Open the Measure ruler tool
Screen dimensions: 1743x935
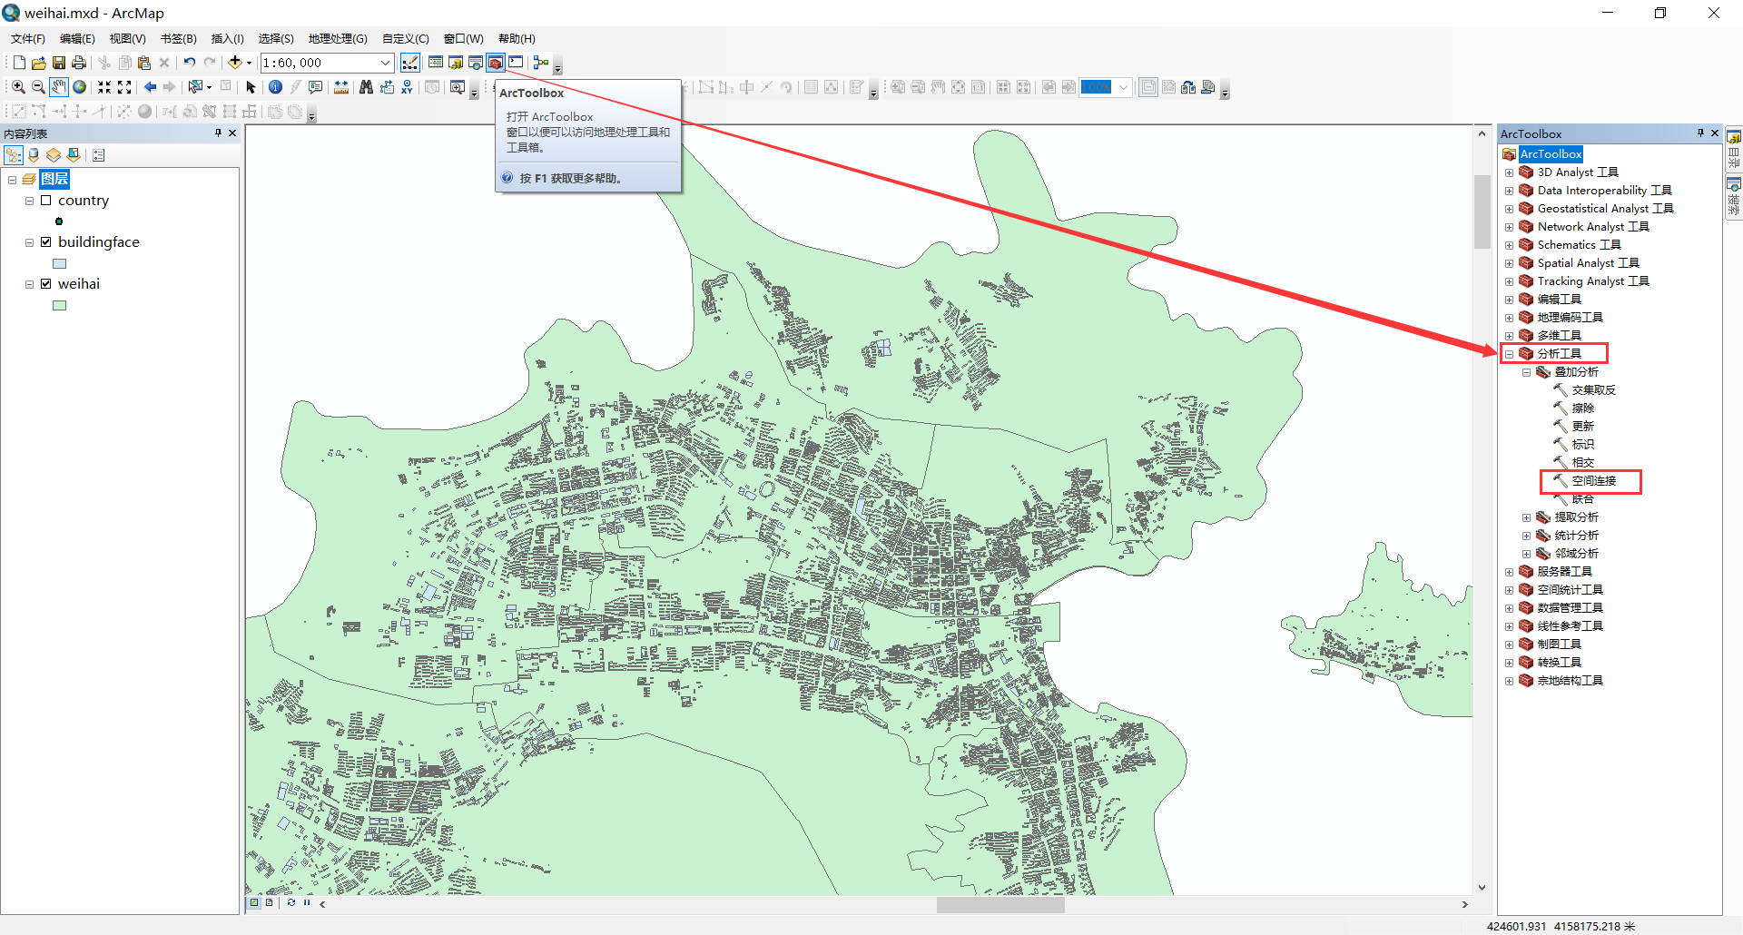click(341, 87)
